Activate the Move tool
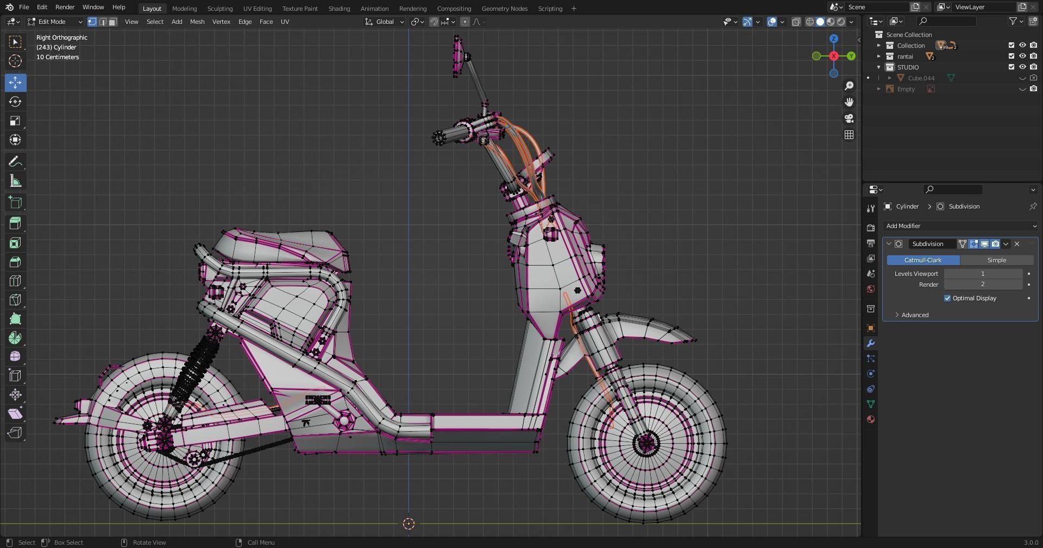This screenshot has width=1043, height=548. [x=15, y=83]
